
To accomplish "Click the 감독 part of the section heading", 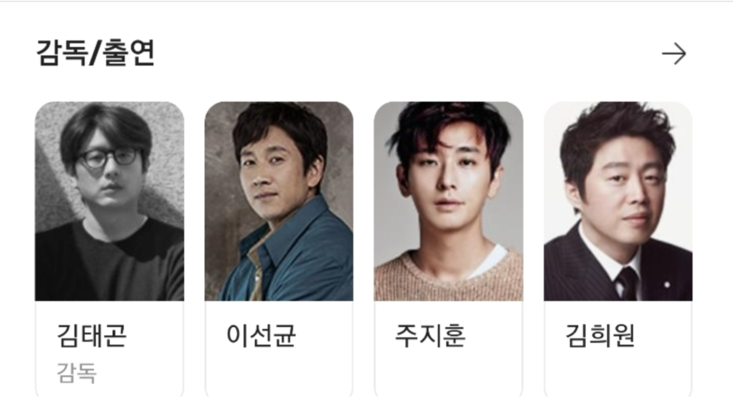I will click(x=62, y=53).
